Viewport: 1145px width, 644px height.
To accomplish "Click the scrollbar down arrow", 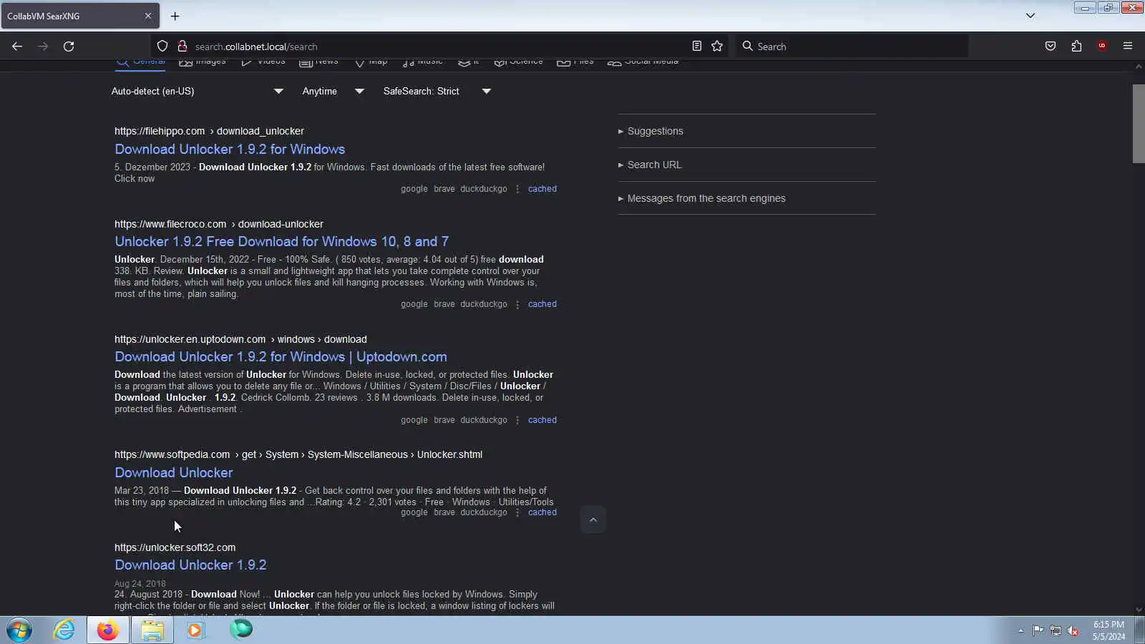I will point(1139,610).
